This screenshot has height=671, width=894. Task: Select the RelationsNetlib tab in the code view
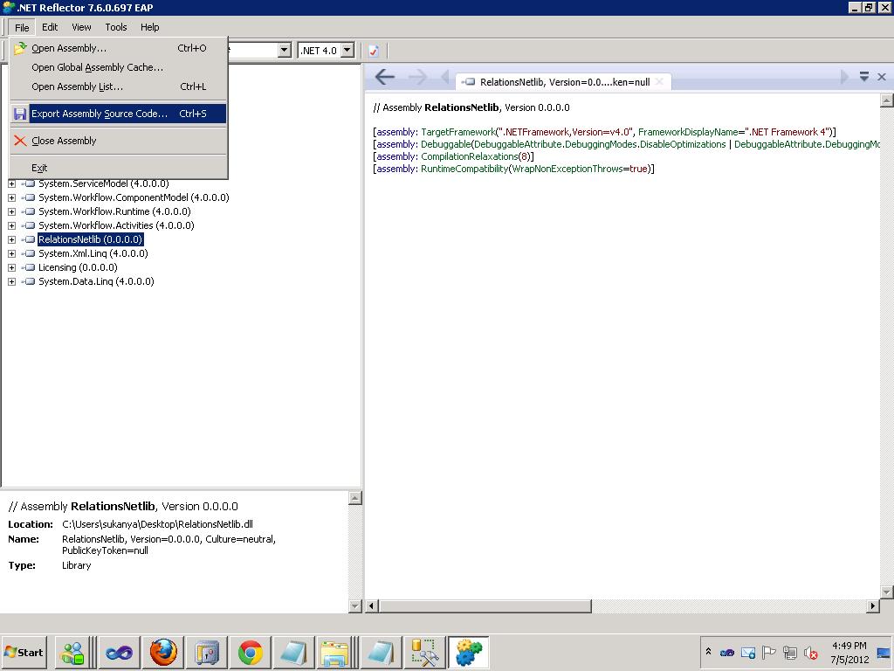click(567, 81)
